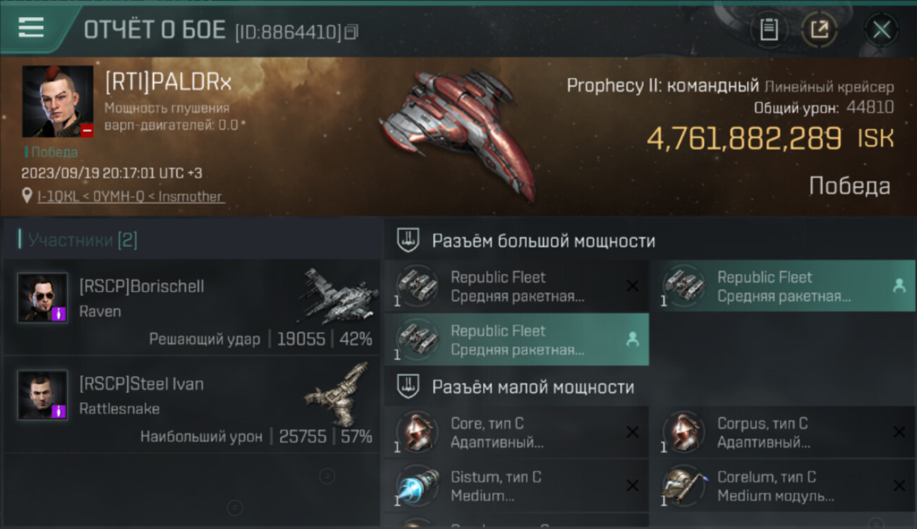Share the battle report

click(819, 30)
